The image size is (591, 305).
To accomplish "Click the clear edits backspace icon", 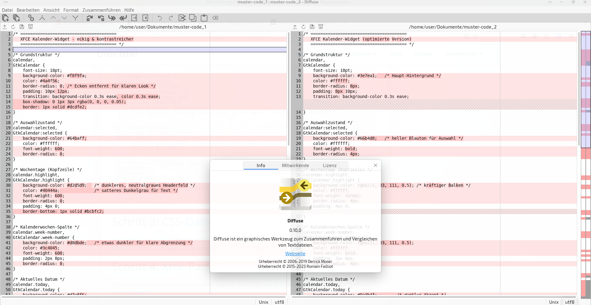I will point(215,18).
